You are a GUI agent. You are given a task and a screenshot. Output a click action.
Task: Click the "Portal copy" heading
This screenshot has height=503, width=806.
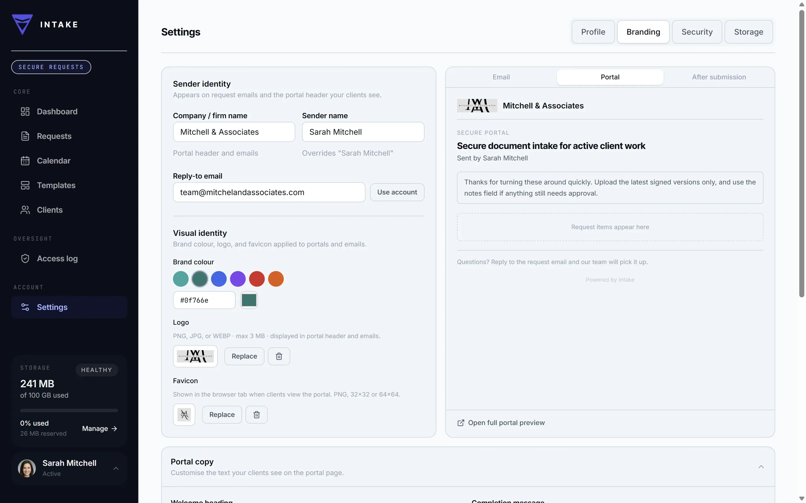pos(192,462)
